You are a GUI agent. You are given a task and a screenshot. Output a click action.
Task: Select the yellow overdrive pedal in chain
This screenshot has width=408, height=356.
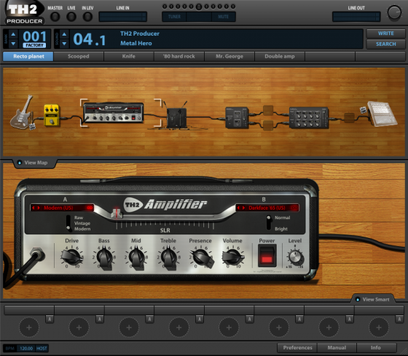pos(52,115)
